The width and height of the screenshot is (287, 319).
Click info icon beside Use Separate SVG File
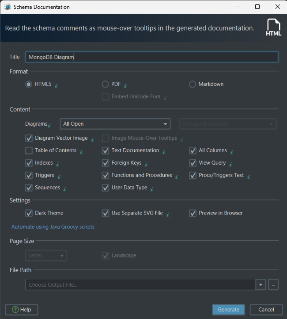point(168,215)
